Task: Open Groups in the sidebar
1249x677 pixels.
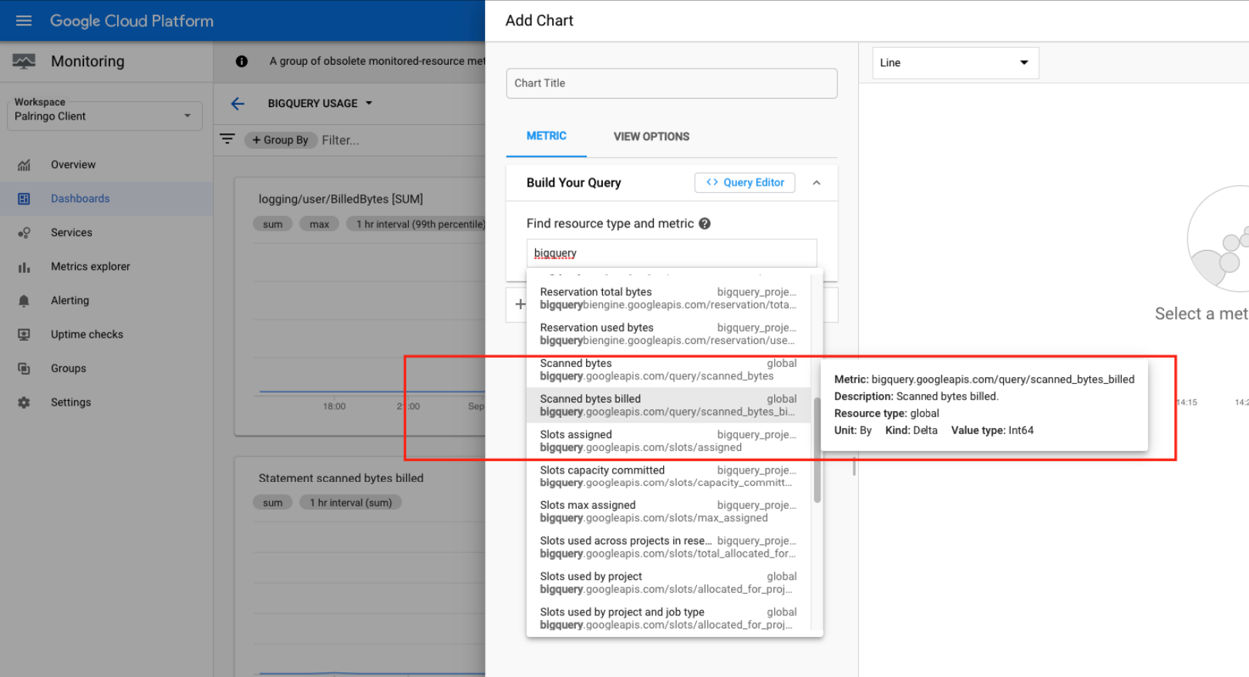Action: (69, 369)
